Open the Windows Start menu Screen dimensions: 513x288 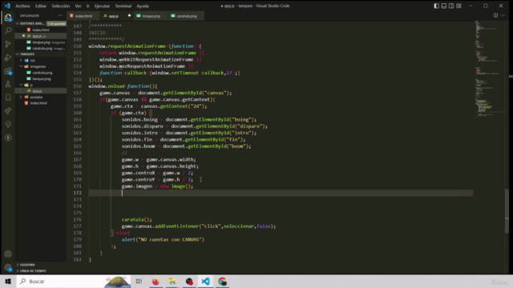coord(8,281)
